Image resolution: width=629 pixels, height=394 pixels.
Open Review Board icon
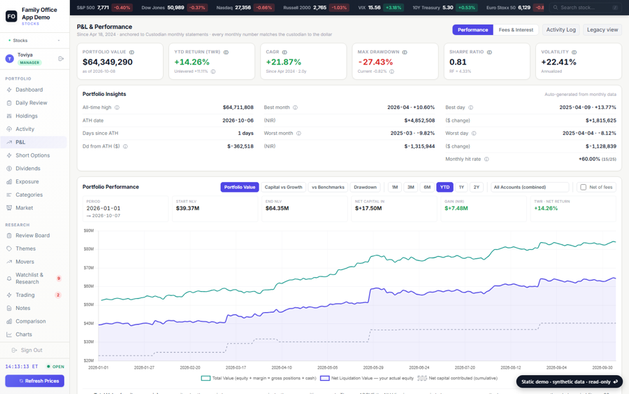click(x=9, y=235)
